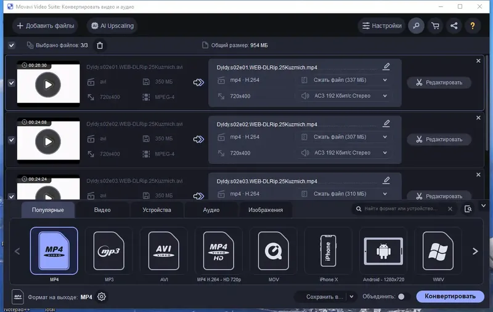The width and height of the screenshot is (493, 312).
Task: Open help question mark icon
Action: (473, 26)
